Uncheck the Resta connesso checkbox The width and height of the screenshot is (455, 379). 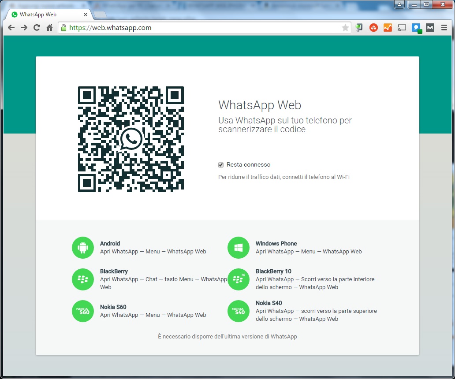[221, 165]
